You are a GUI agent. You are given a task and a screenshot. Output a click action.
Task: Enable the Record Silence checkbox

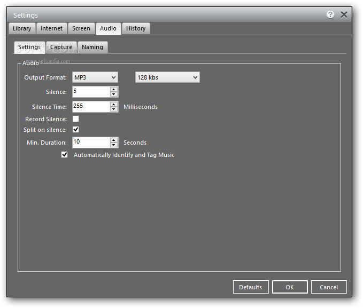click(x=76, y=119)
